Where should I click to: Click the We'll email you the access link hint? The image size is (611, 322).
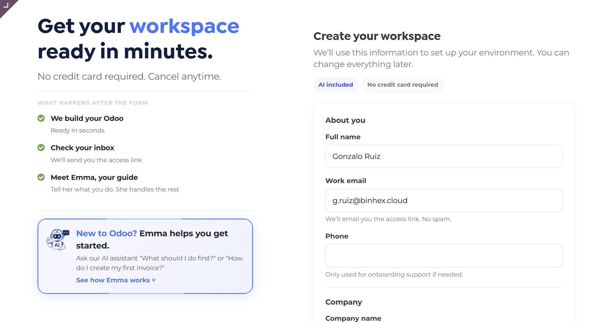388,219
